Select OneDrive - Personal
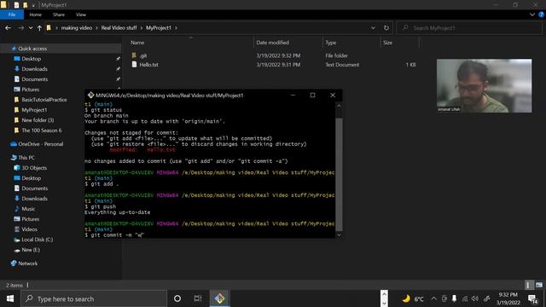The image size is (546, 307). (40, 144)
